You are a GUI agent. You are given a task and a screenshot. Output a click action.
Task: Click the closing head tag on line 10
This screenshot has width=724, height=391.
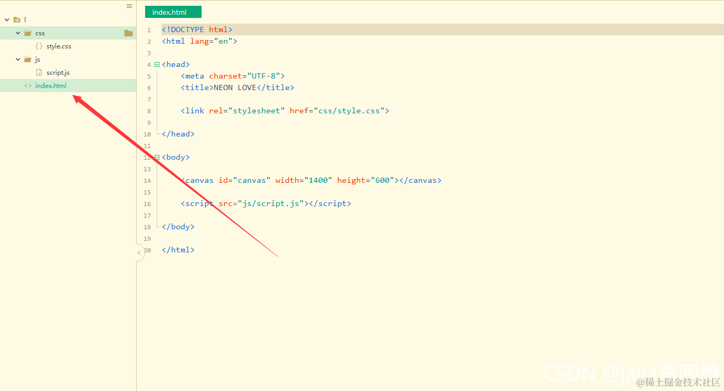click(178, 134)
